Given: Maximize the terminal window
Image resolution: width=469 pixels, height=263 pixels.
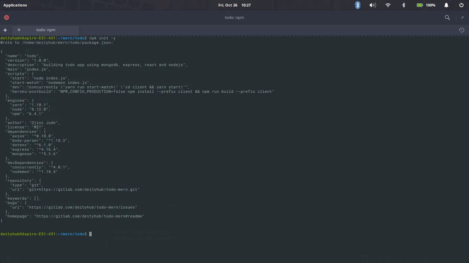Looking at the screenshot, I should click(x=462, y=17).
